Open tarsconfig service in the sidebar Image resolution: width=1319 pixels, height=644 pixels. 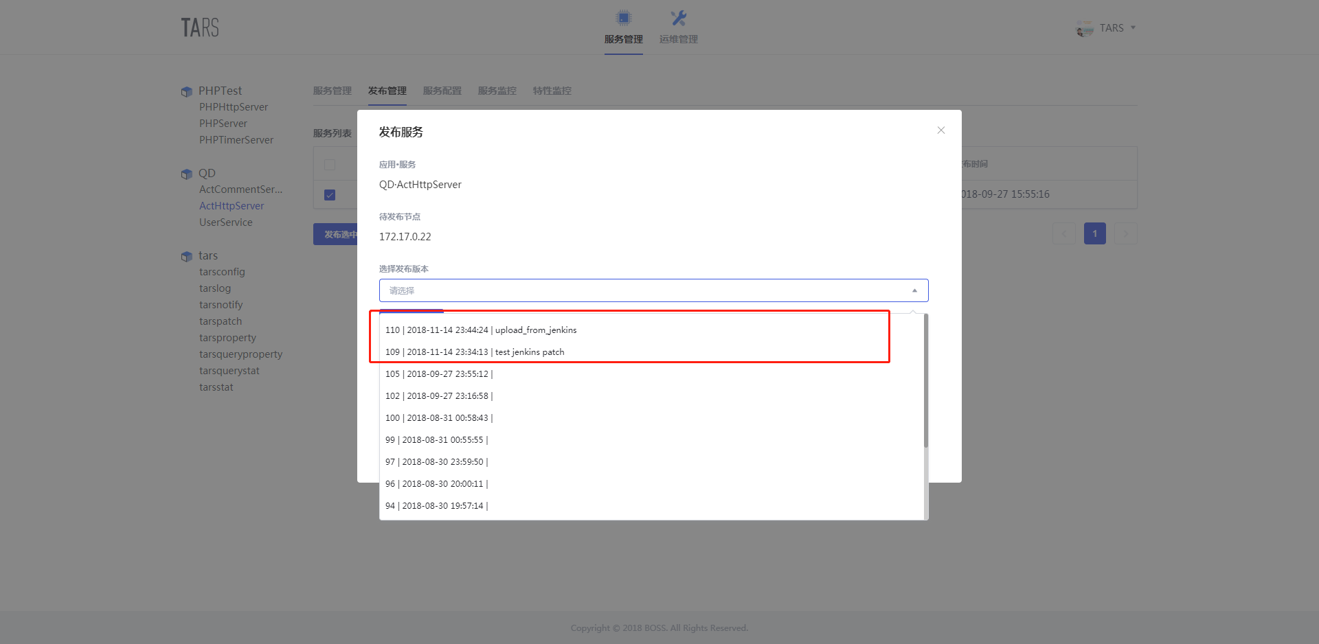click(222, 272)
